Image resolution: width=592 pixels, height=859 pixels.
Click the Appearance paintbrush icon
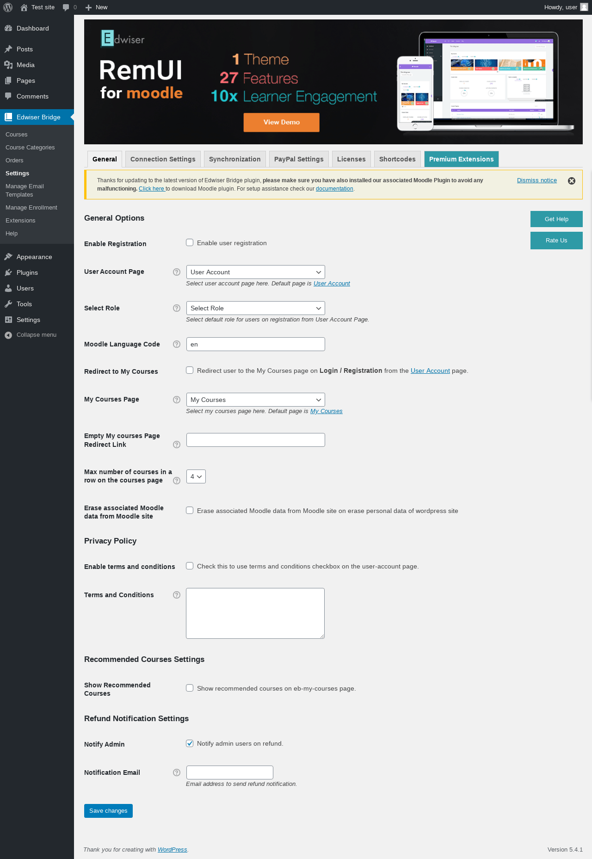(x=8, y=257)
